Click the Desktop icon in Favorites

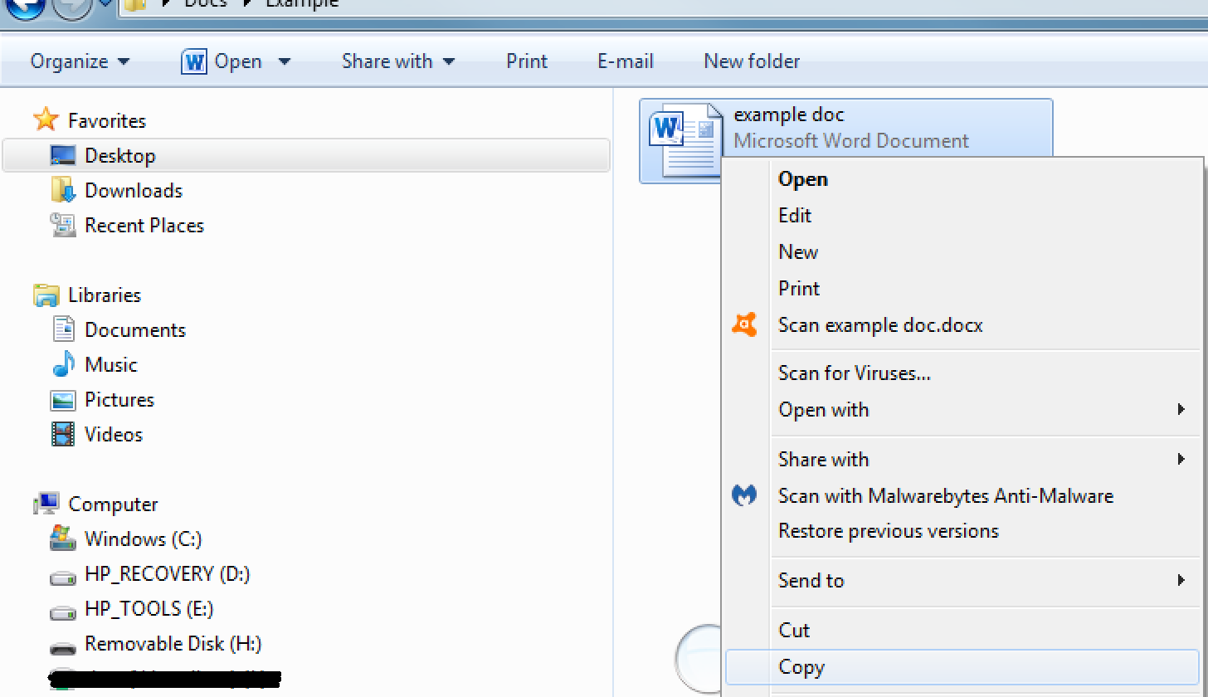pyautogui.click(x=63, y=155)
